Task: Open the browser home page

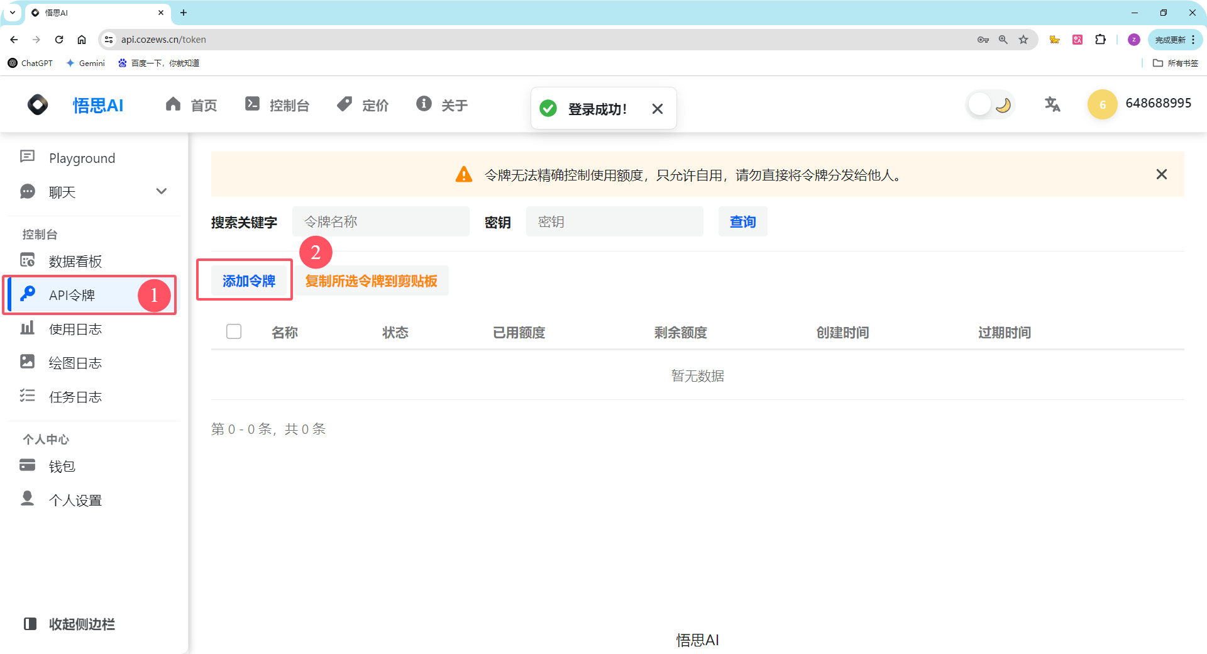Action: coord(82,39)
